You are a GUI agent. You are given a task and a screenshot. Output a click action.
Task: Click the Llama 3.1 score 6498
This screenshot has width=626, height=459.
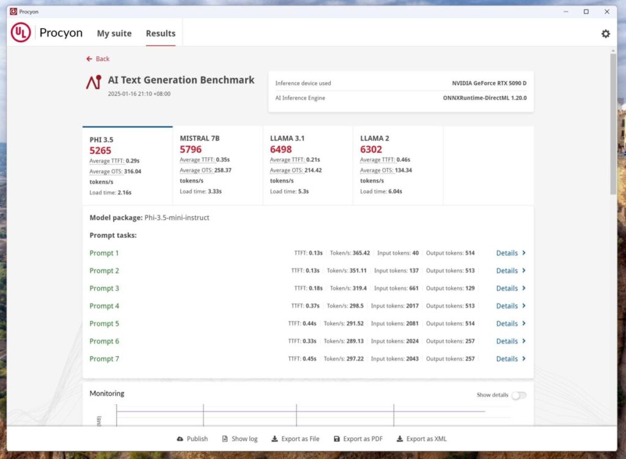281,149
